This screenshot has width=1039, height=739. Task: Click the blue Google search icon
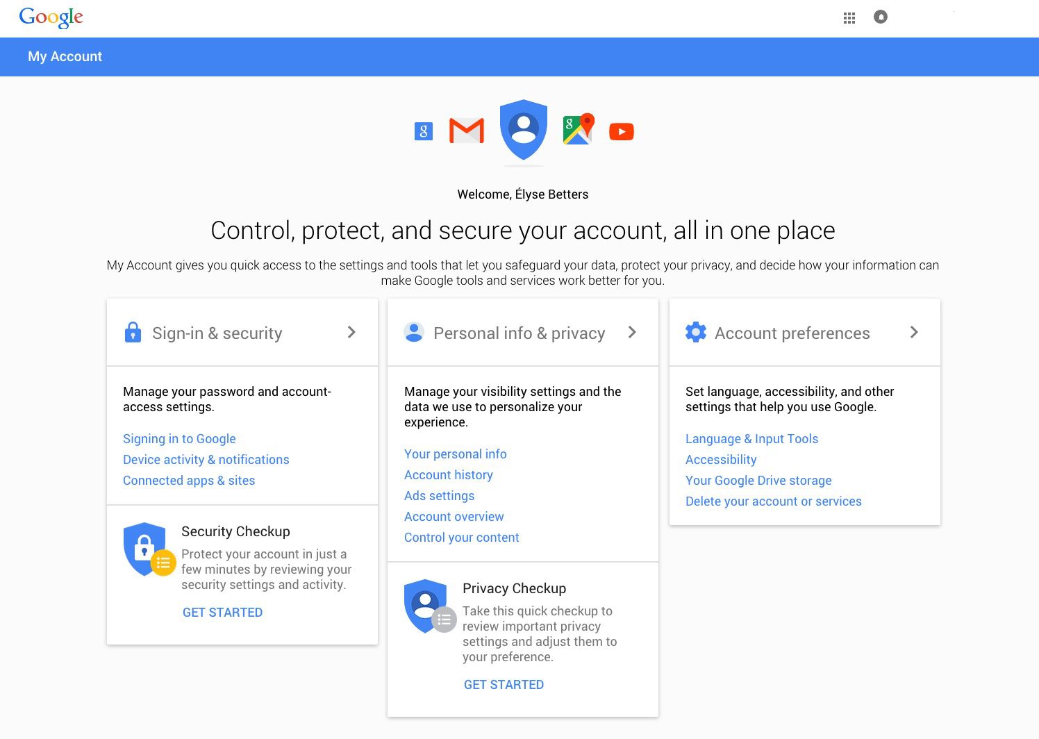[x=423, y=131]
